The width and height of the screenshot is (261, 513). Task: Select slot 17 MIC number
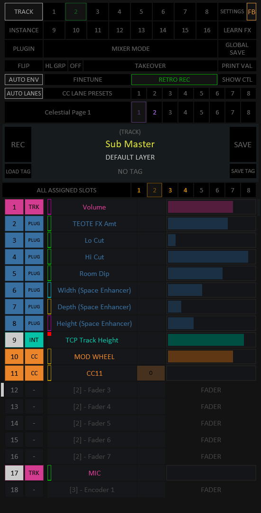14,473
